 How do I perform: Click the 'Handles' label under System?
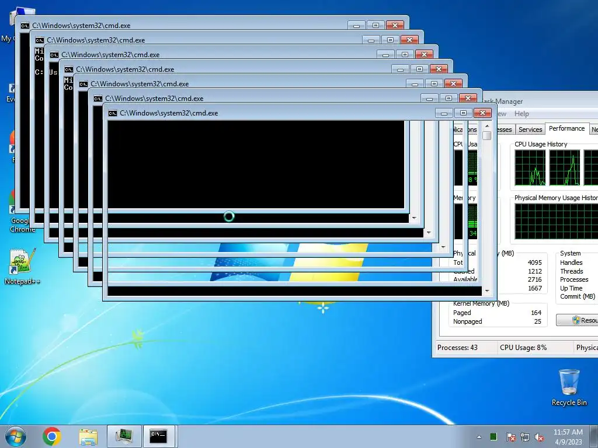pos(571,262)
